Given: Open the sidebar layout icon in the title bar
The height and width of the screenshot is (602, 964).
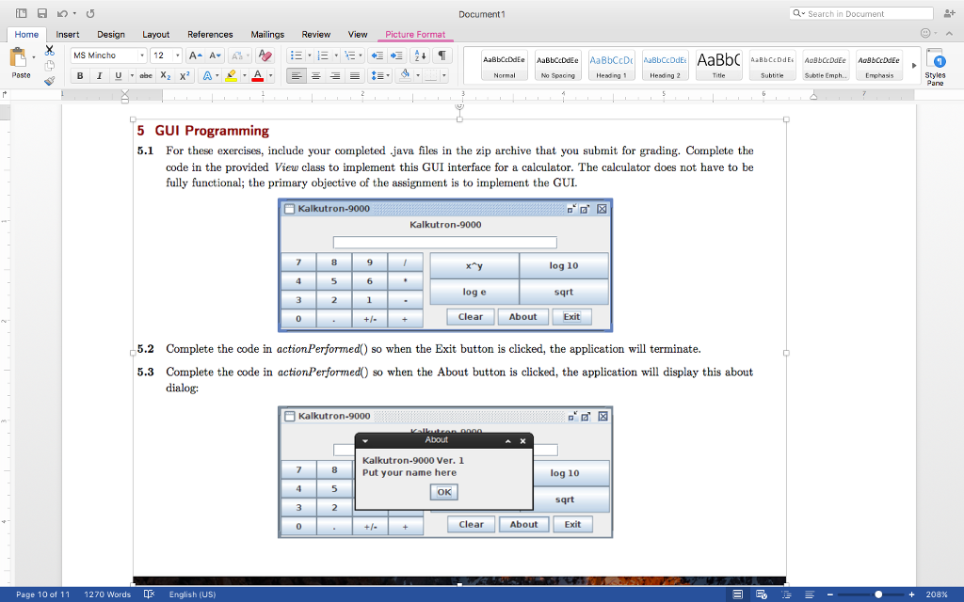Looking at the screenshot, I should [22, 13].
